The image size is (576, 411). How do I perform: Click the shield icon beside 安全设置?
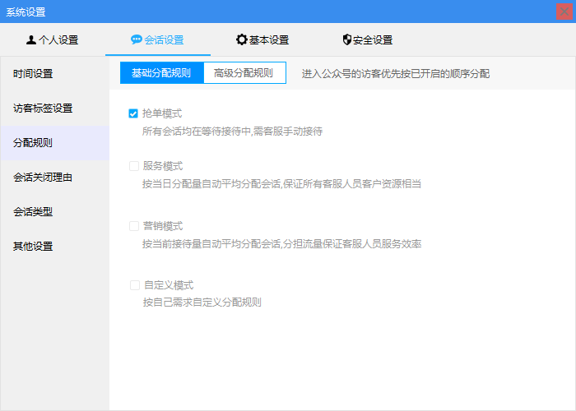point(346,39)
